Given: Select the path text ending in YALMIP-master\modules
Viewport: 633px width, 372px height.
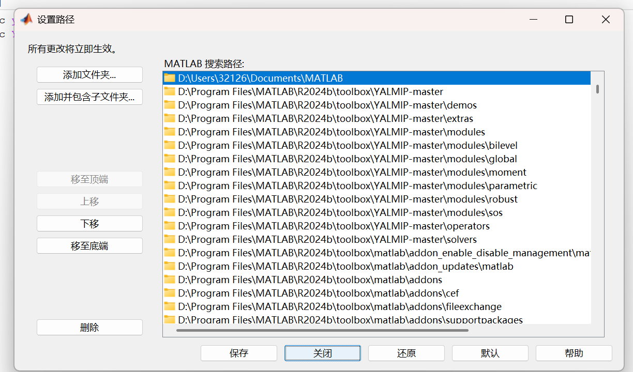Looking at the screenshot, I should pos(331,132).
